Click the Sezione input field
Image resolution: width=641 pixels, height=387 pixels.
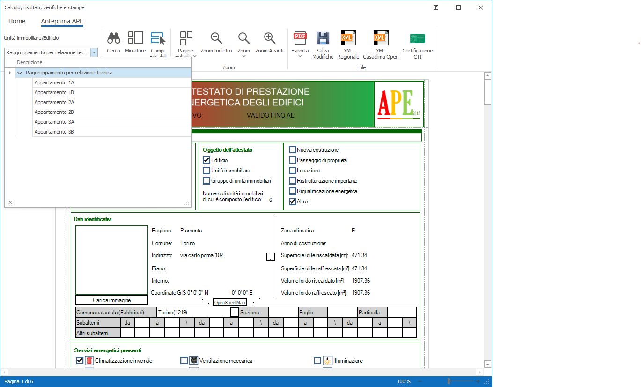(283, 312)
